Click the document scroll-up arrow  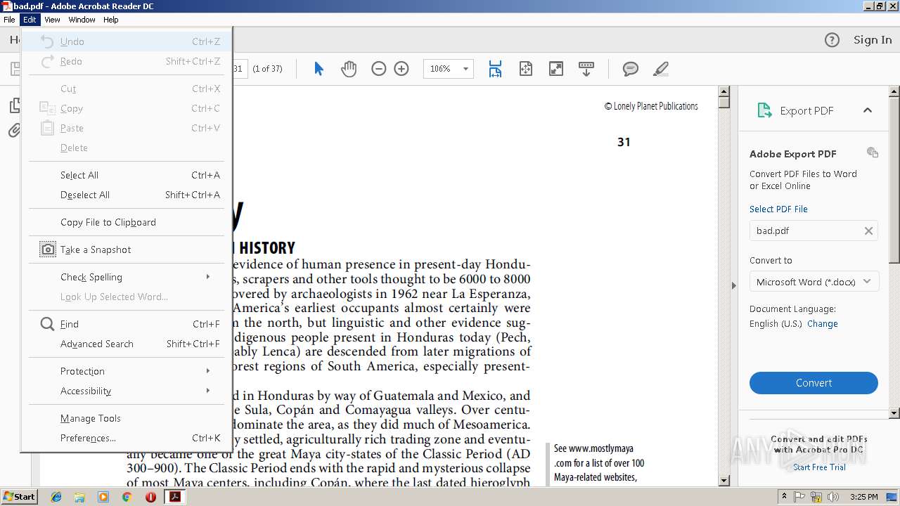pyautogui.click(x=724, y=92)
